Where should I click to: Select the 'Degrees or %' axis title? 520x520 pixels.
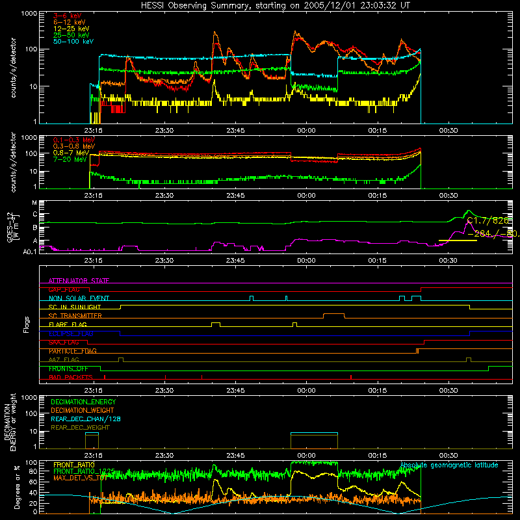(x=17, y=487)
